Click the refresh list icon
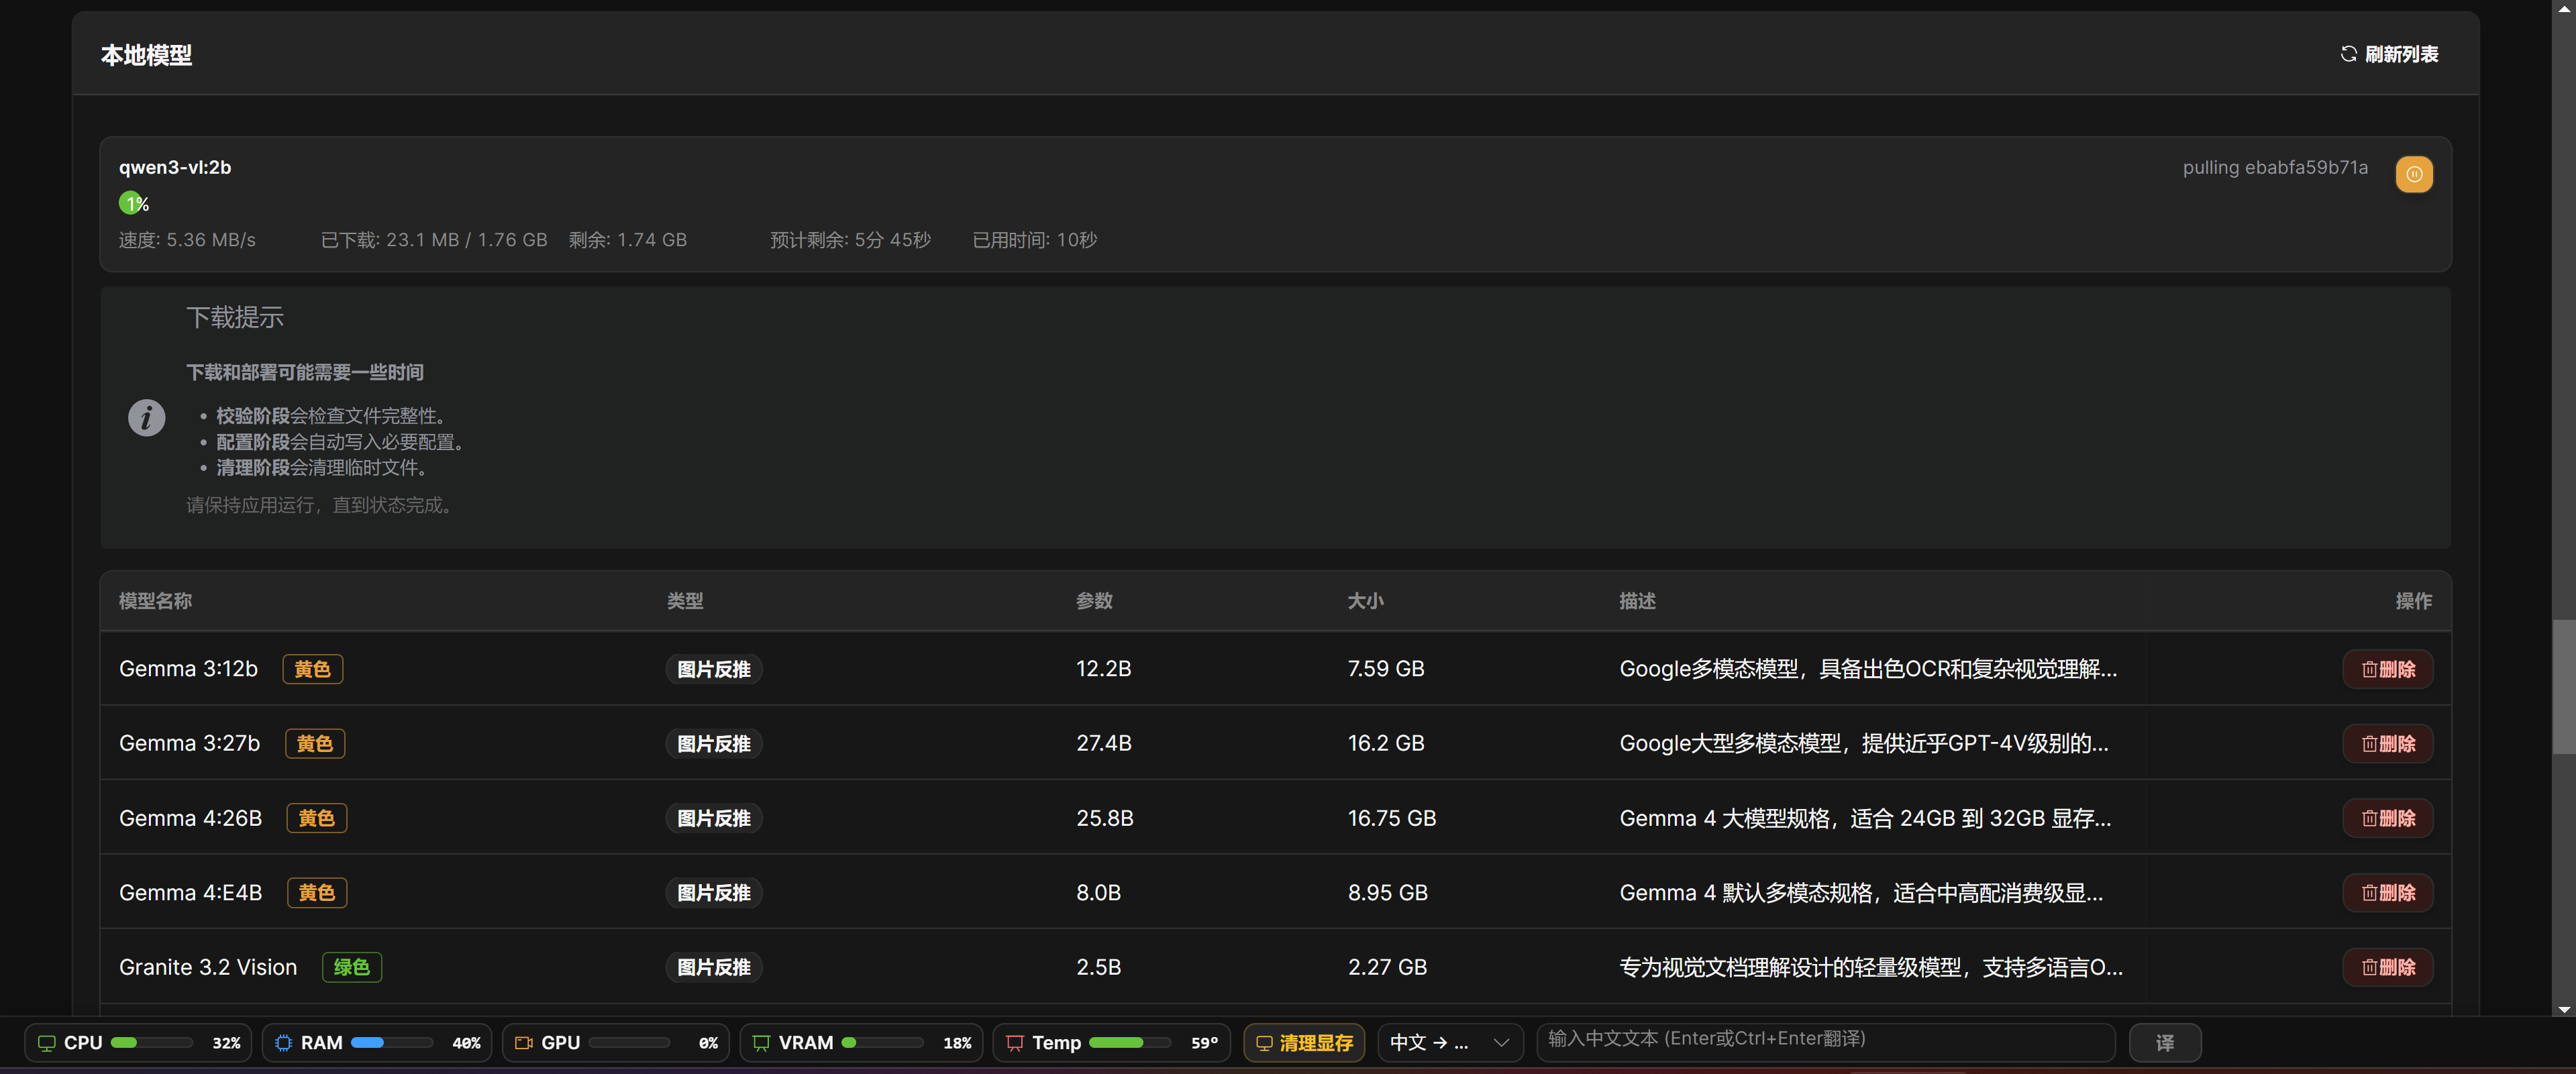Image resolution: width=2576 pixels, height=1074 pixels. point(2348,54)
